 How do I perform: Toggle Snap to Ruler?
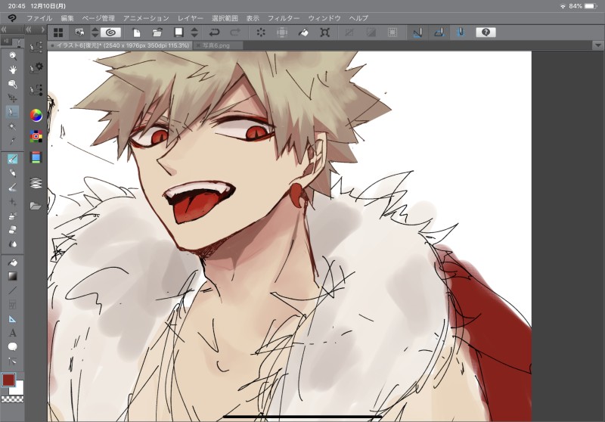(417, 33)
